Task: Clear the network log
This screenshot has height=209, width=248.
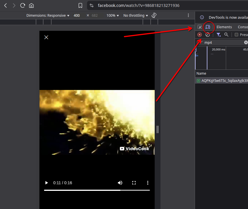Action: 207,35
